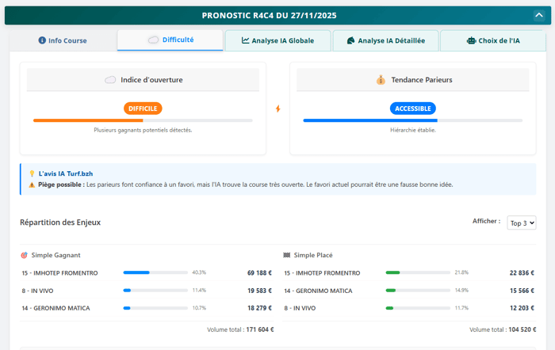Click the orange lightning bolt between cards

pyautogui.click(x=277, y=108)
